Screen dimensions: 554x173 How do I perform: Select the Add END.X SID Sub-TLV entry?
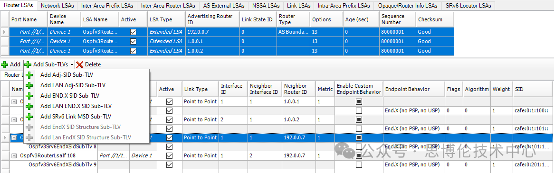[x=69, y=95]
